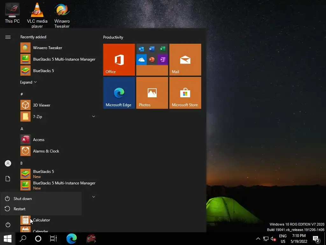The width and height of the screenshot is (326, 245).
Task: Open taskbar Search
Action: point(23,239)
